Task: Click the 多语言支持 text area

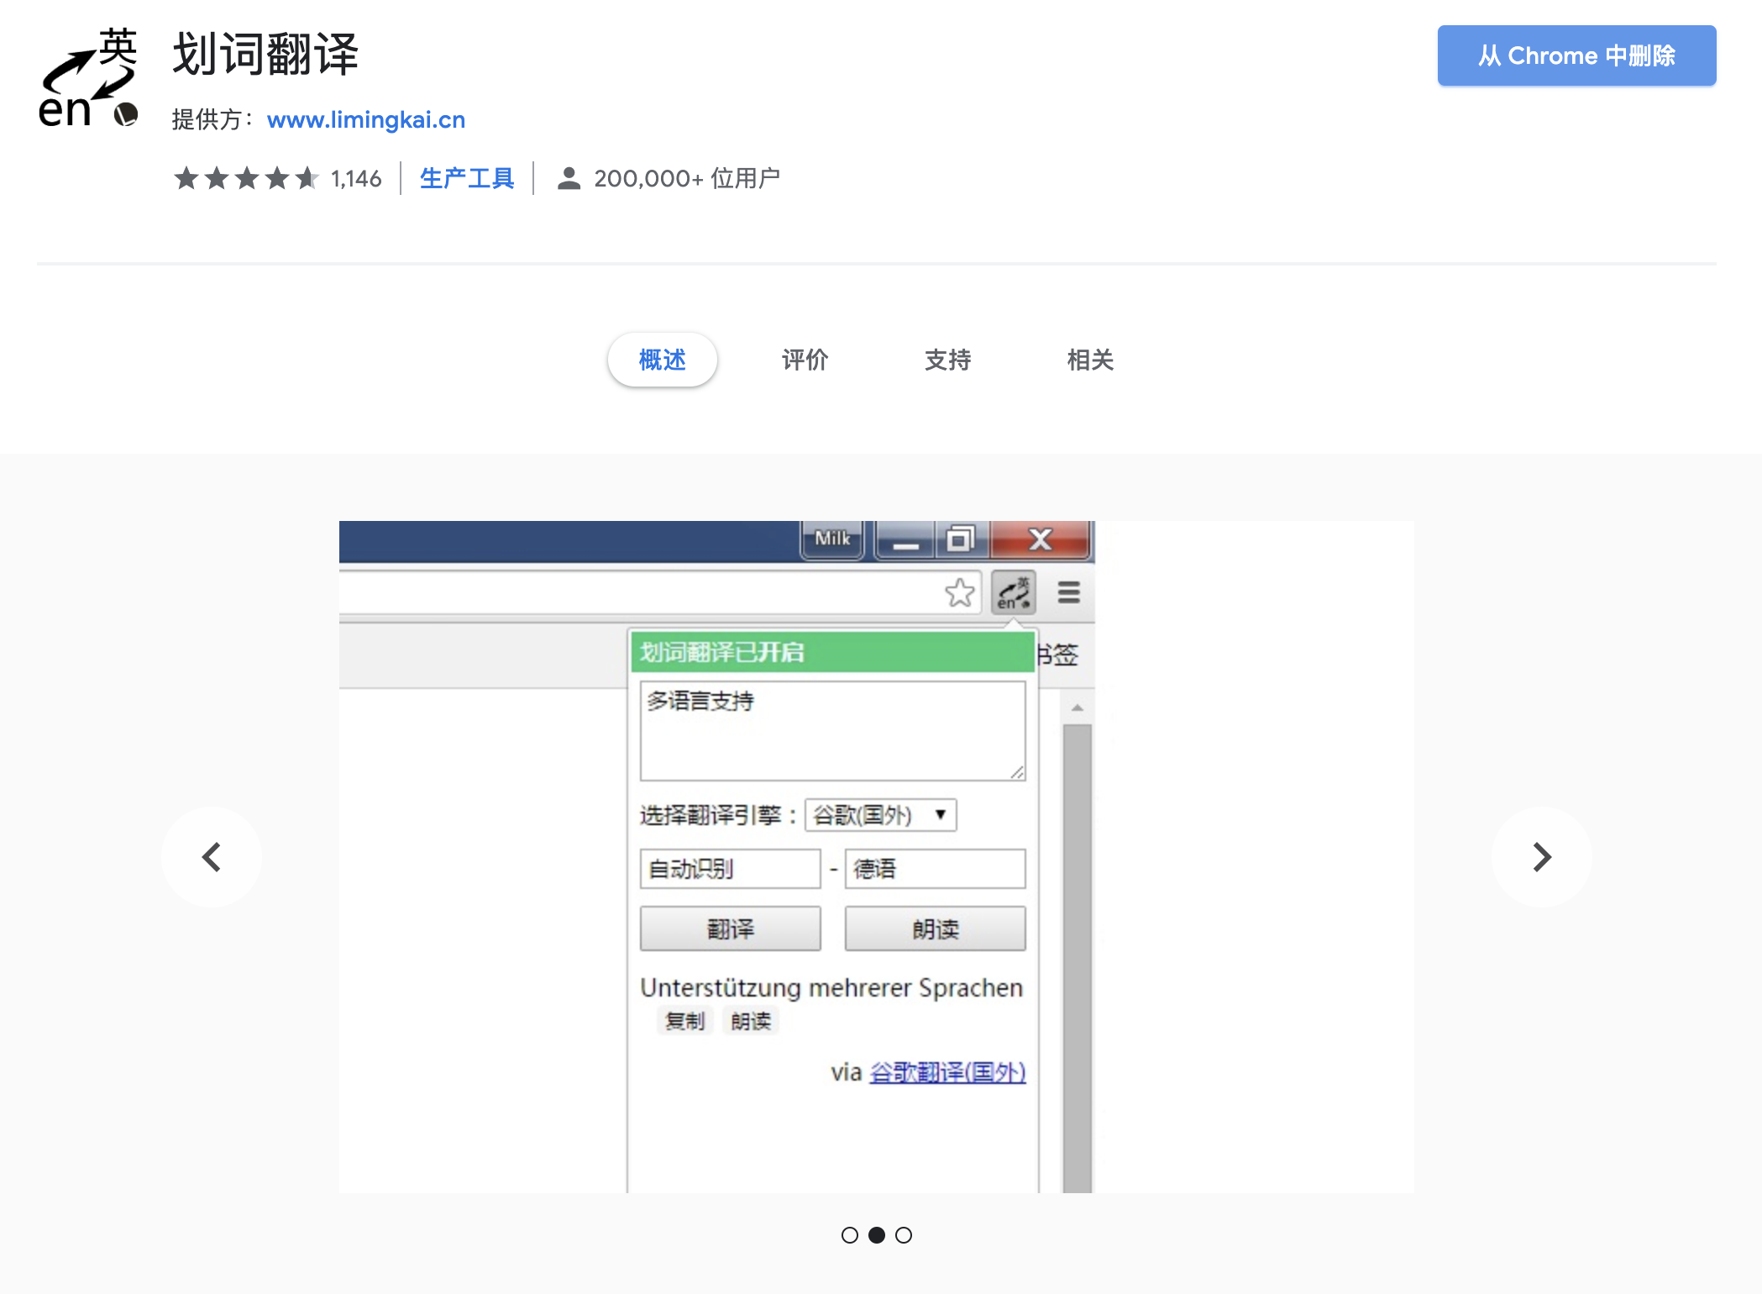Action: click(x=832, y=730)
